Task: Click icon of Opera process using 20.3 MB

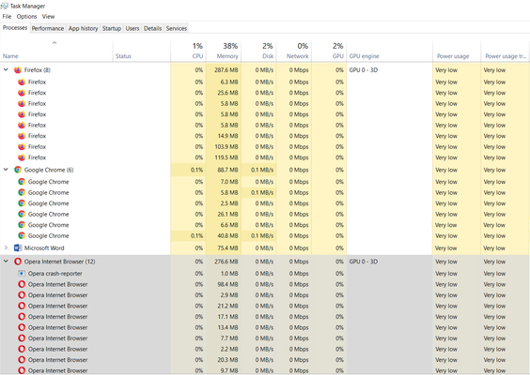Action: 22,360
